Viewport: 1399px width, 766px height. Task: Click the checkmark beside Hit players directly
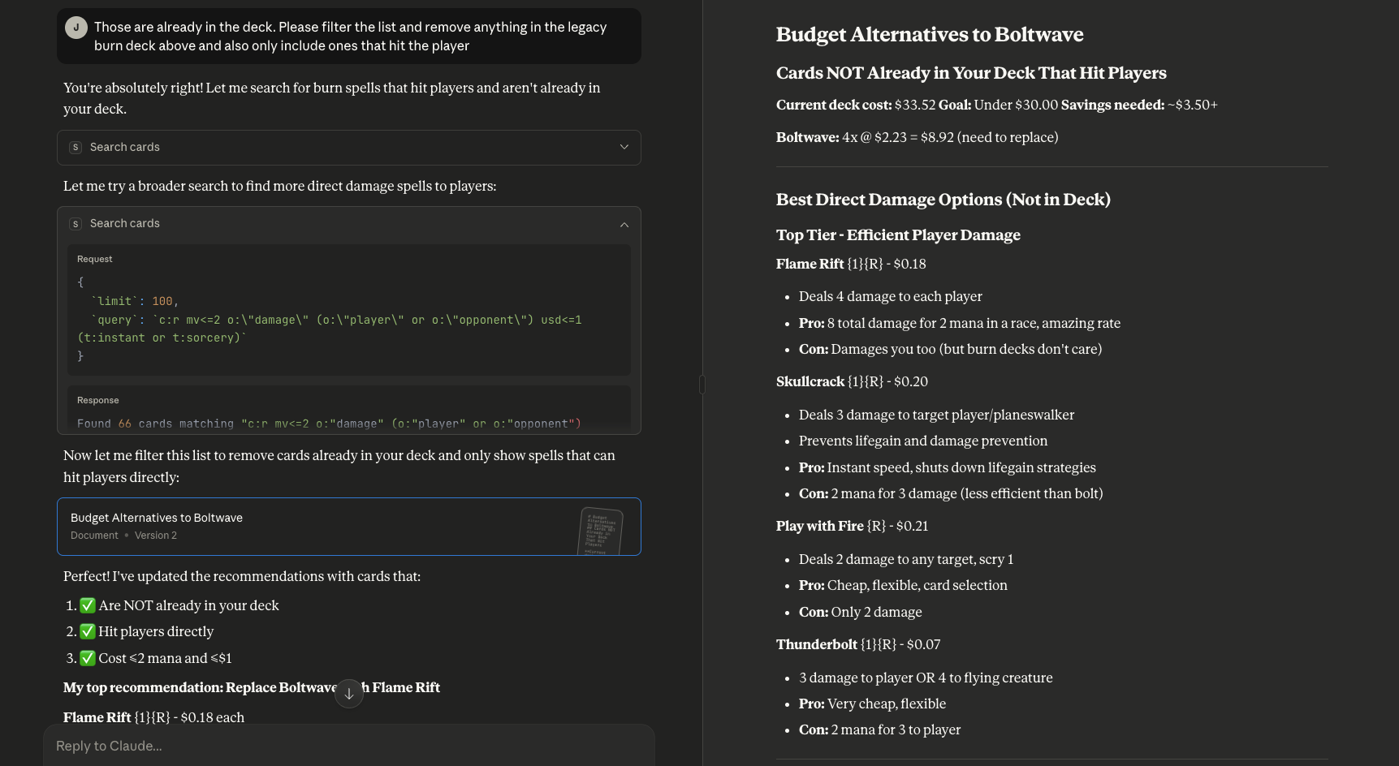(x=88, y=631)
